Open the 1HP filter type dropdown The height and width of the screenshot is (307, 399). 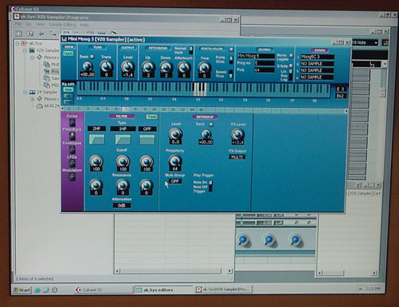(123, 129)
